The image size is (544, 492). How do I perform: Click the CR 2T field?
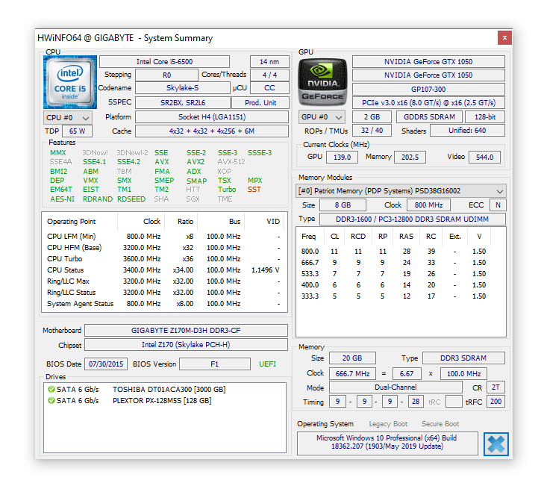tap(495, 387)
